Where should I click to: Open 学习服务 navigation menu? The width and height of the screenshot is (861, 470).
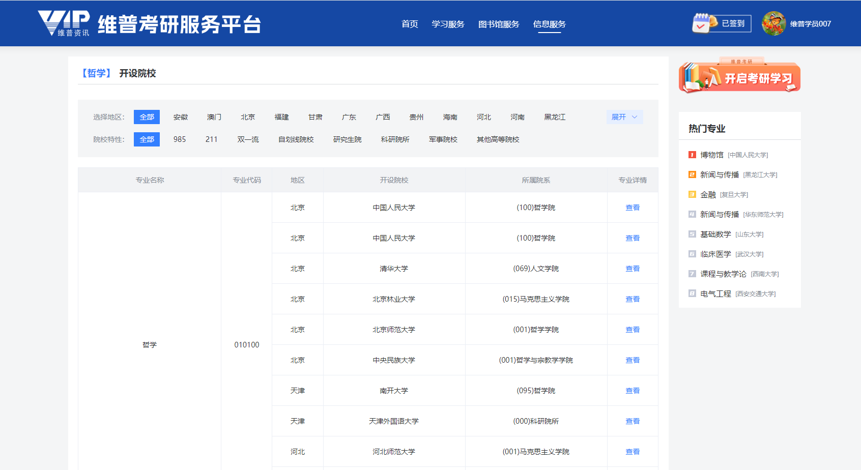tap(448, 24)
